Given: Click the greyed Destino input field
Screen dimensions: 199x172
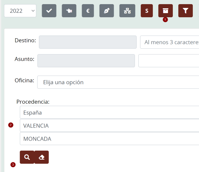Looking at the screenshot, I should point(88,42).
